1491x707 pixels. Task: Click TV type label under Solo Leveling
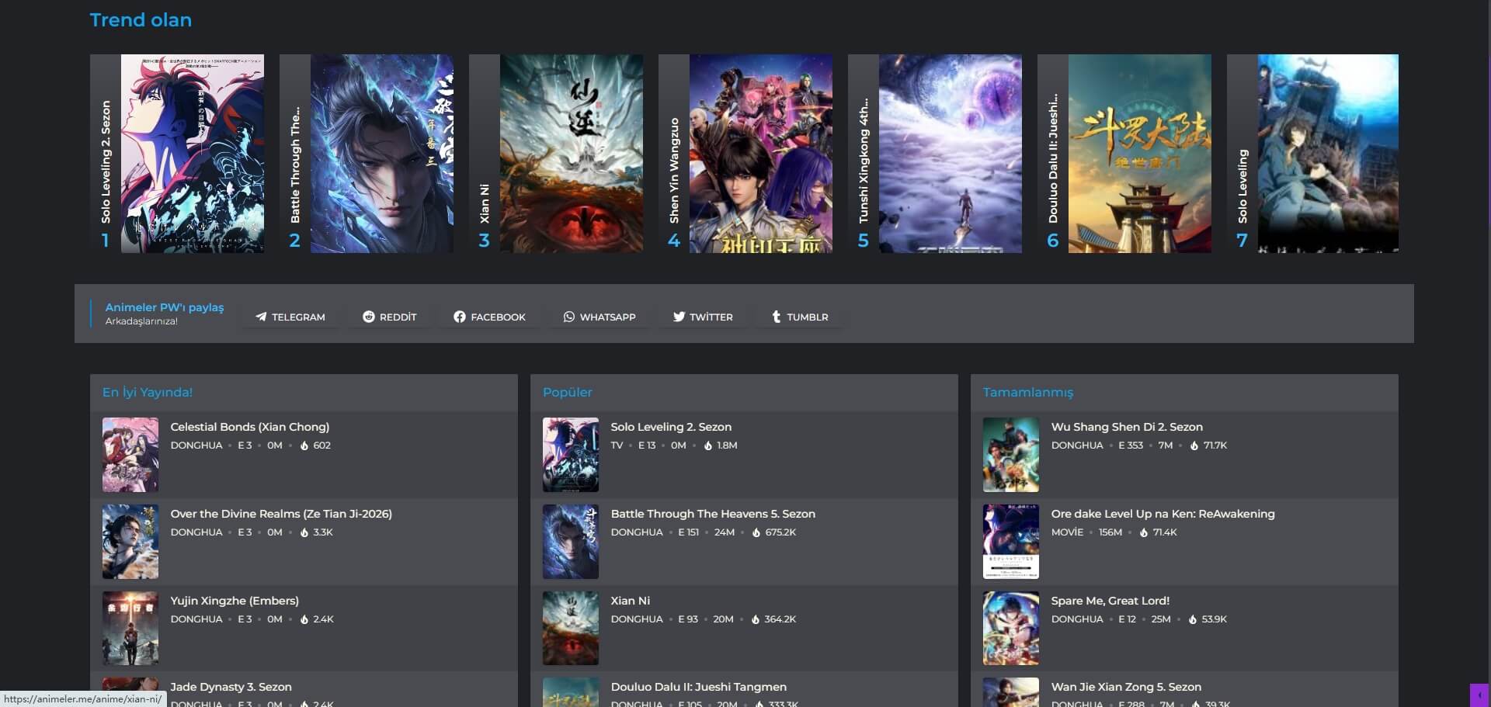617,445
